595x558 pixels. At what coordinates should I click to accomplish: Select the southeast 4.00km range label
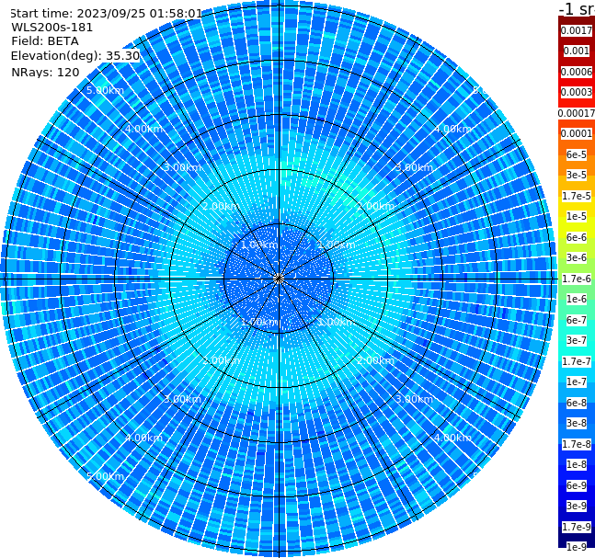click(452, 438)
